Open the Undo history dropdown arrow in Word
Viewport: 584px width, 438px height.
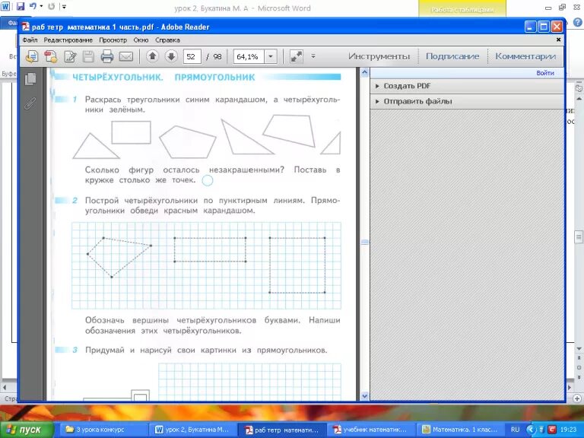pos(41,6)
